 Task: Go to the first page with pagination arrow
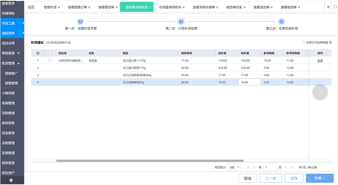point(248,167)
